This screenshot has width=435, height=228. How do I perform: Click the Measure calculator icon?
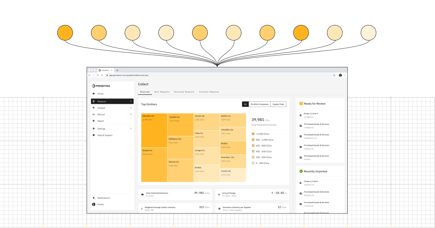pyautogui.click(x=94, y=101)
